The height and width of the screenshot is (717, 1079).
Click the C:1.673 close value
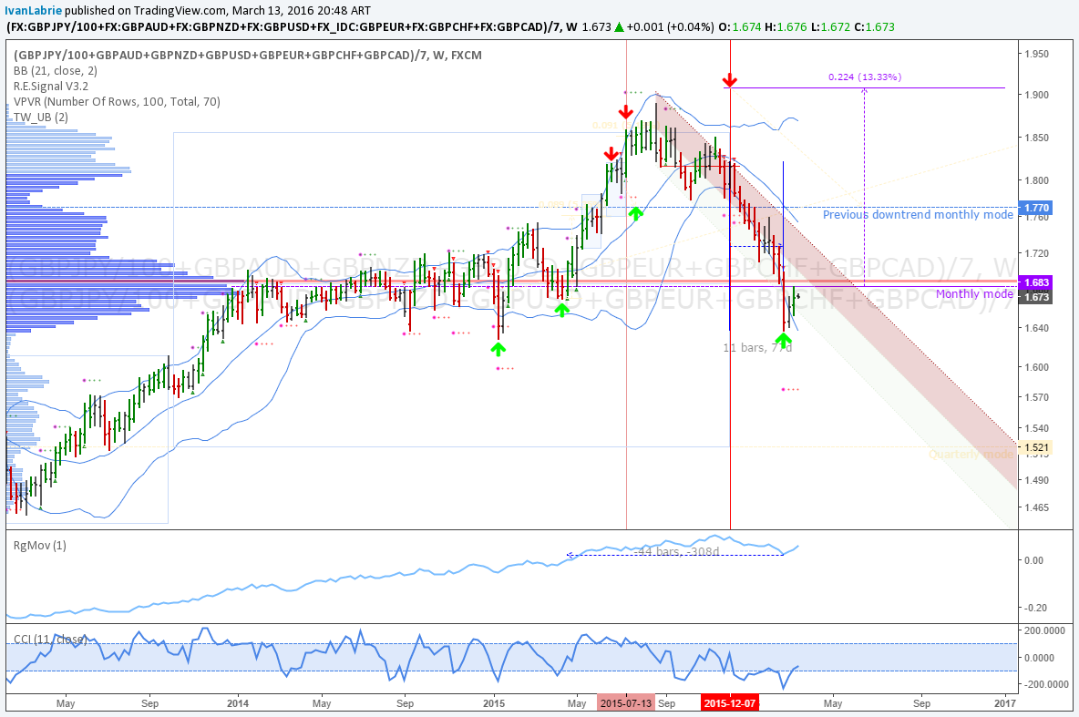click(875, 26)
